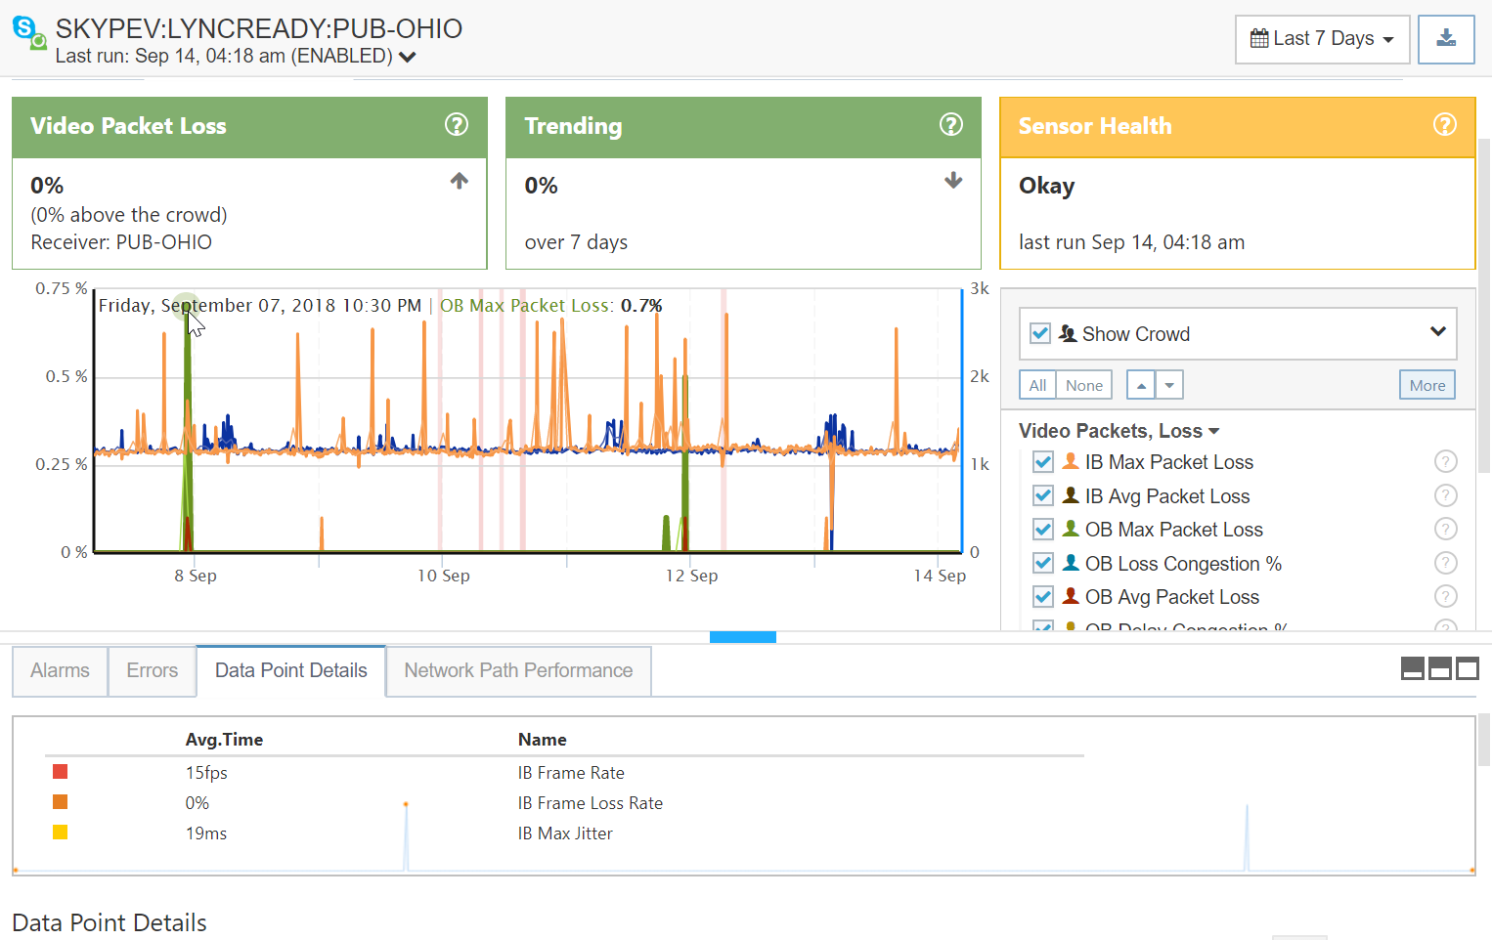Show help for IB Max Packet Loss

click(1445, 462)
